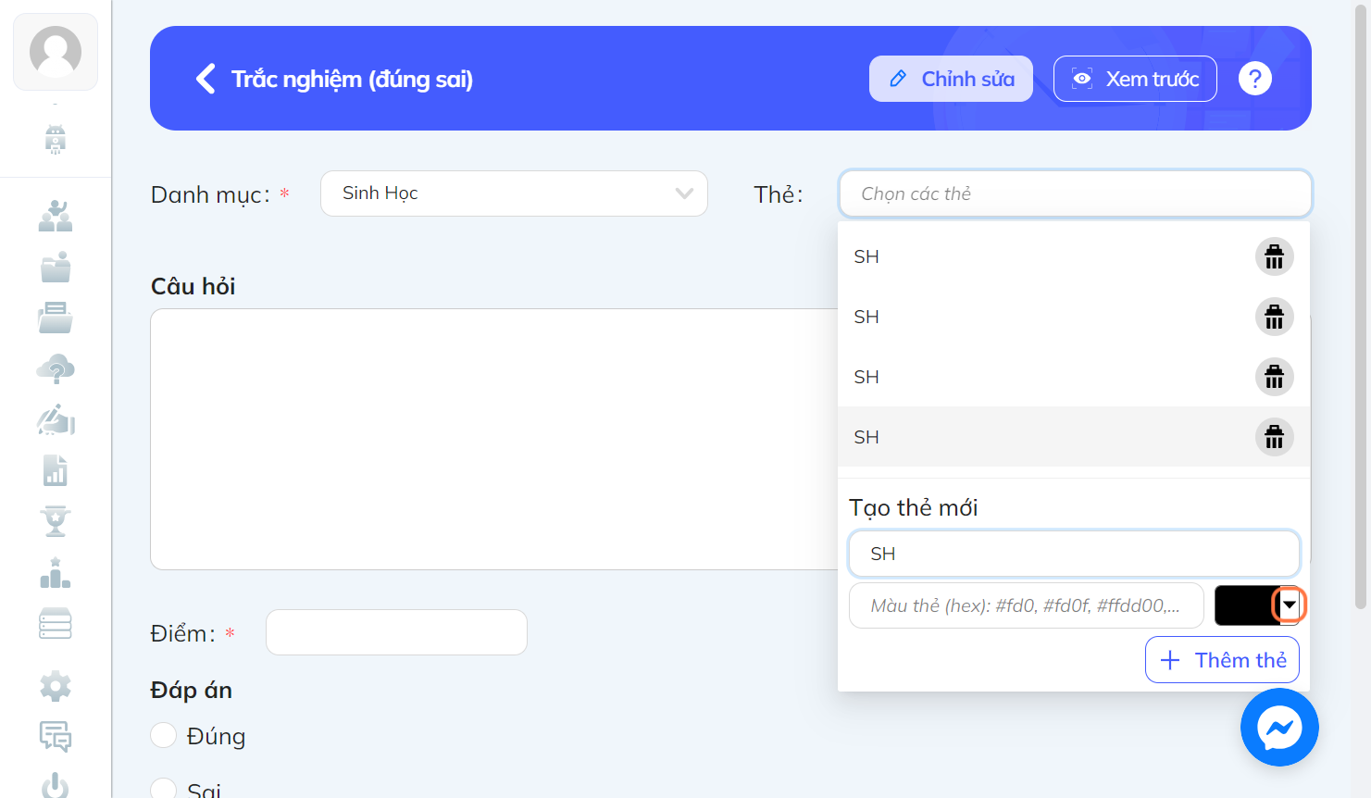1371x798 pixels.
Task: Open the stacked server sidebar icon
Action: pos(56,624)
